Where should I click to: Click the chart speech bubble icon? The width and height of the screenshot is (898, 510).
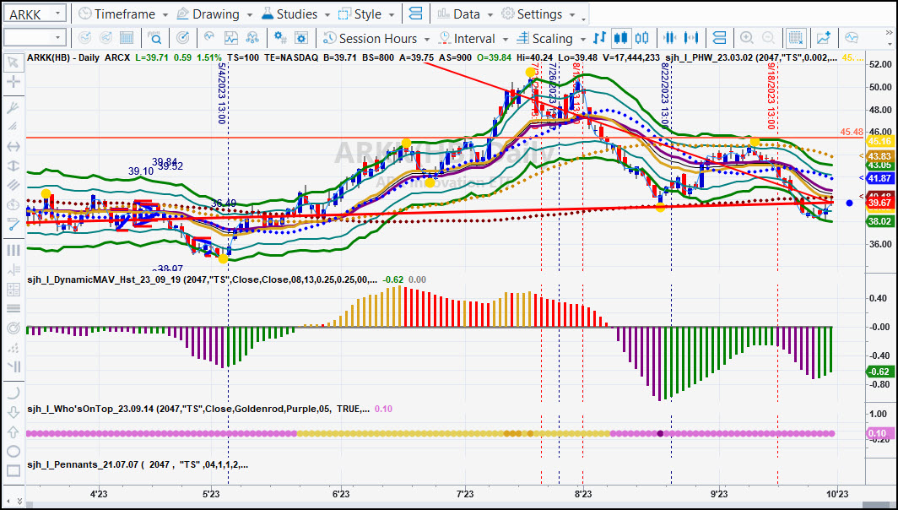pyautogui.click(x=852, y=38)
